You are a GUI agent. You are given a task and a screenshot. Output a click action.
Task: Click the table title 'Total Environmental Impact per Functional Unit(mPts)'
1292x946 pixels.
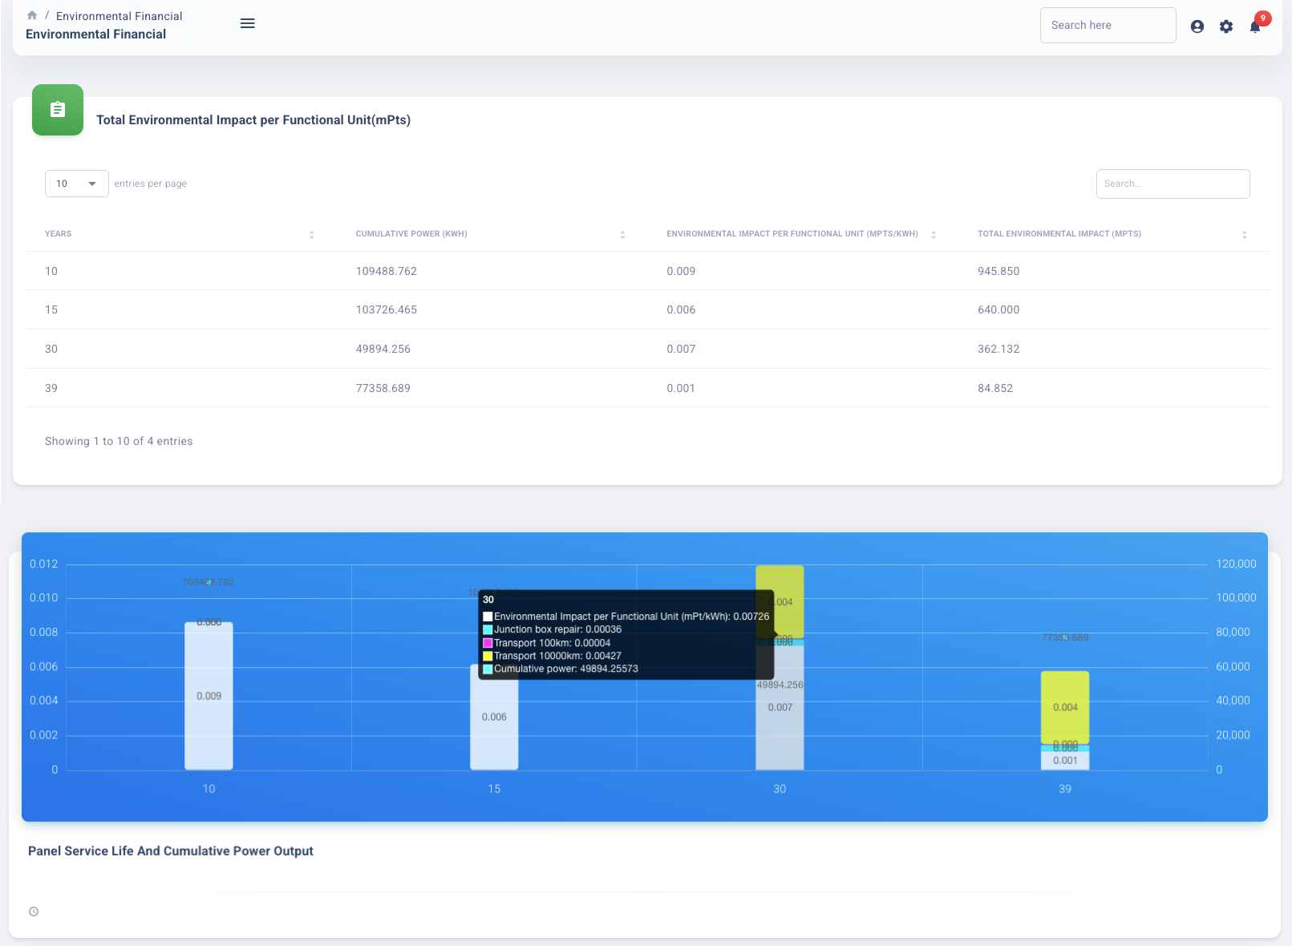tap(253, 119)
